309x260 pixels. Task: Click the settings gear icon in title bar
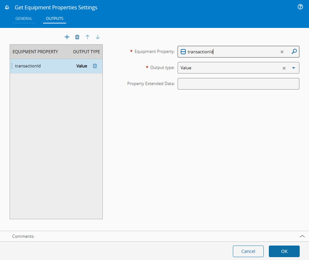point(7,7)
